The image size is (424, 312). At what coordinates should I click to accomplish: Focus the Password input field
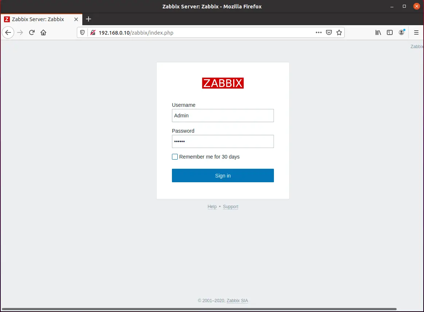click(223, 141)
